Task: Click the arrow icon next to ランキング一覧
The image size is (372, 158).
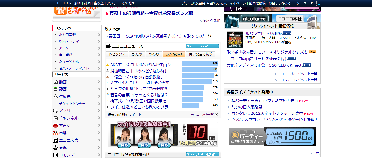Action: pyautogui.click(x=216, y=115)
